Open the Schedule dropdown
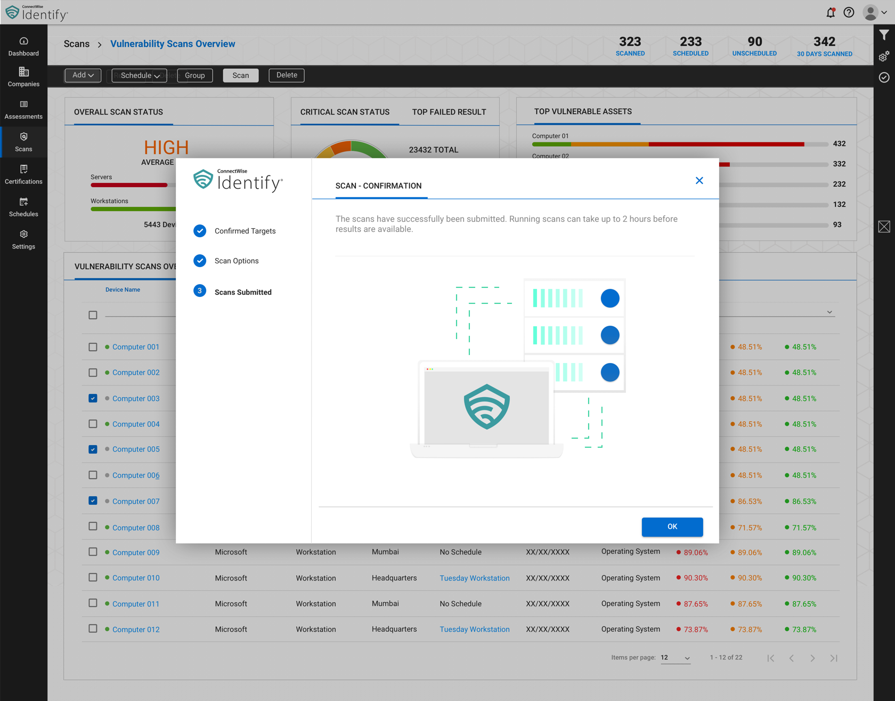 pyautogui.click(x=140, y=75)
